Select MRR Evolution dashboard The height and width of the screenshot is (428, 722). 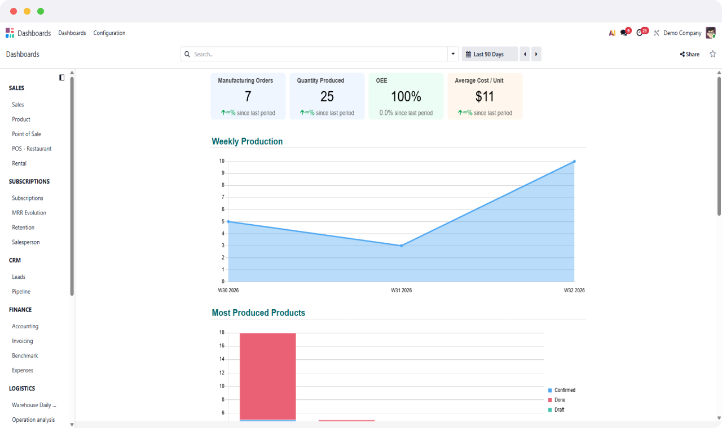[29, 213]
